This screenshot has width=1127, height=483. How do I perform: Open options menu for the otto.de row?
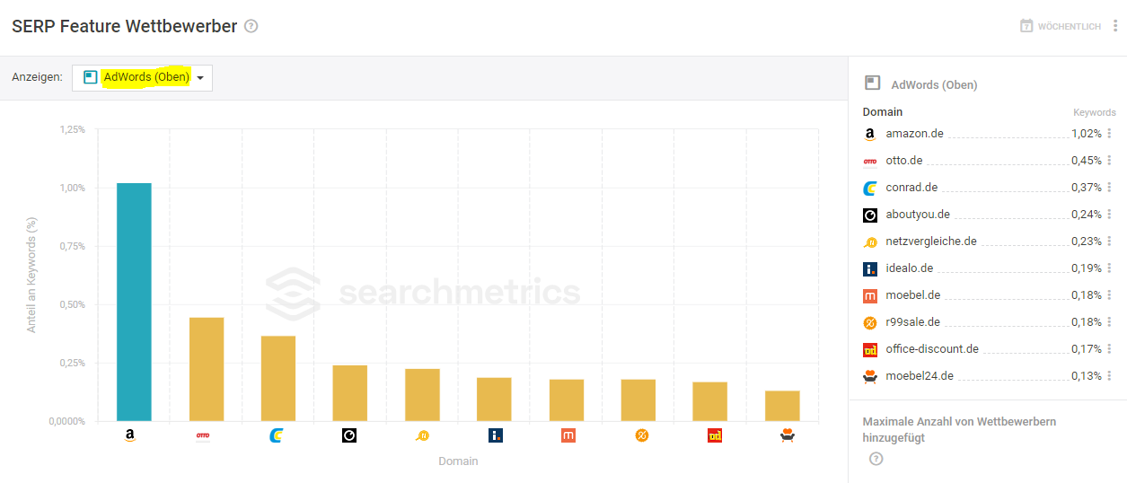1109,161
